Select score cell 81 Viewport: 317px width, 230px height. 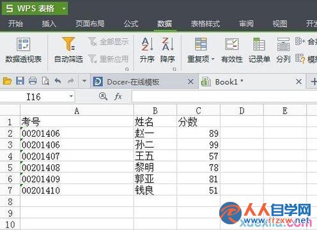(198, 179)
